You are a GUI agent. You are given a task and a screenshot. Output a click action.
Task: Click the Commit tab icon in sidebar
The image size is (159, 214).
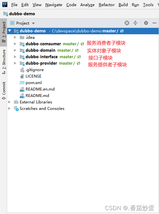click(4, 98)
